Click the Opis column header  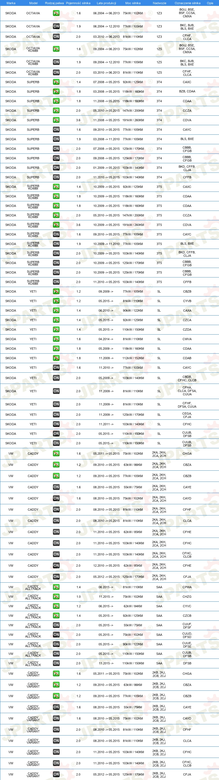coord(210,3)
